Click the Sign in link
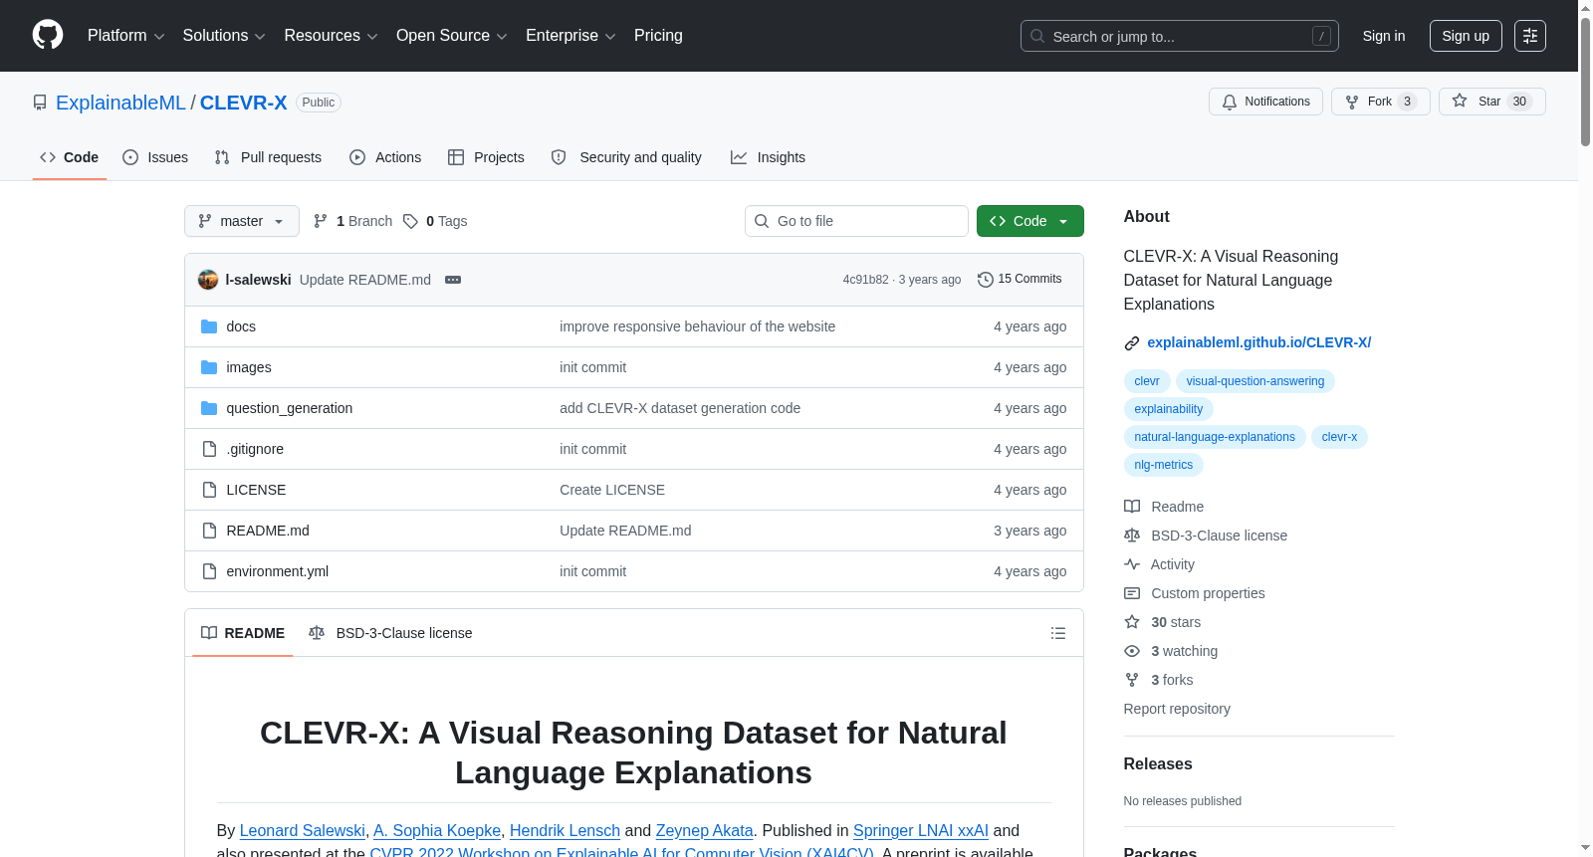Screen dimensions: 1593x857 [x=1384, y=36]
